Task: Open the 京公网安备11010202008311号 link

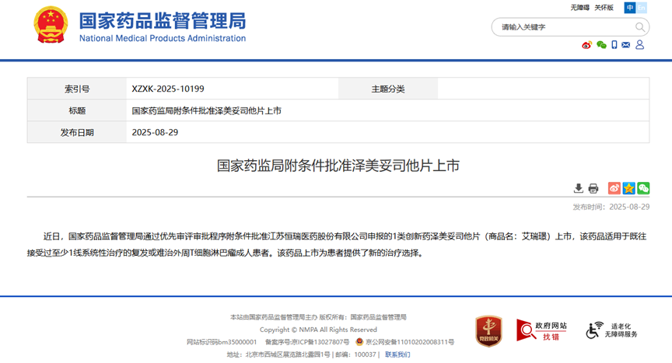Action: click(410, 342)
